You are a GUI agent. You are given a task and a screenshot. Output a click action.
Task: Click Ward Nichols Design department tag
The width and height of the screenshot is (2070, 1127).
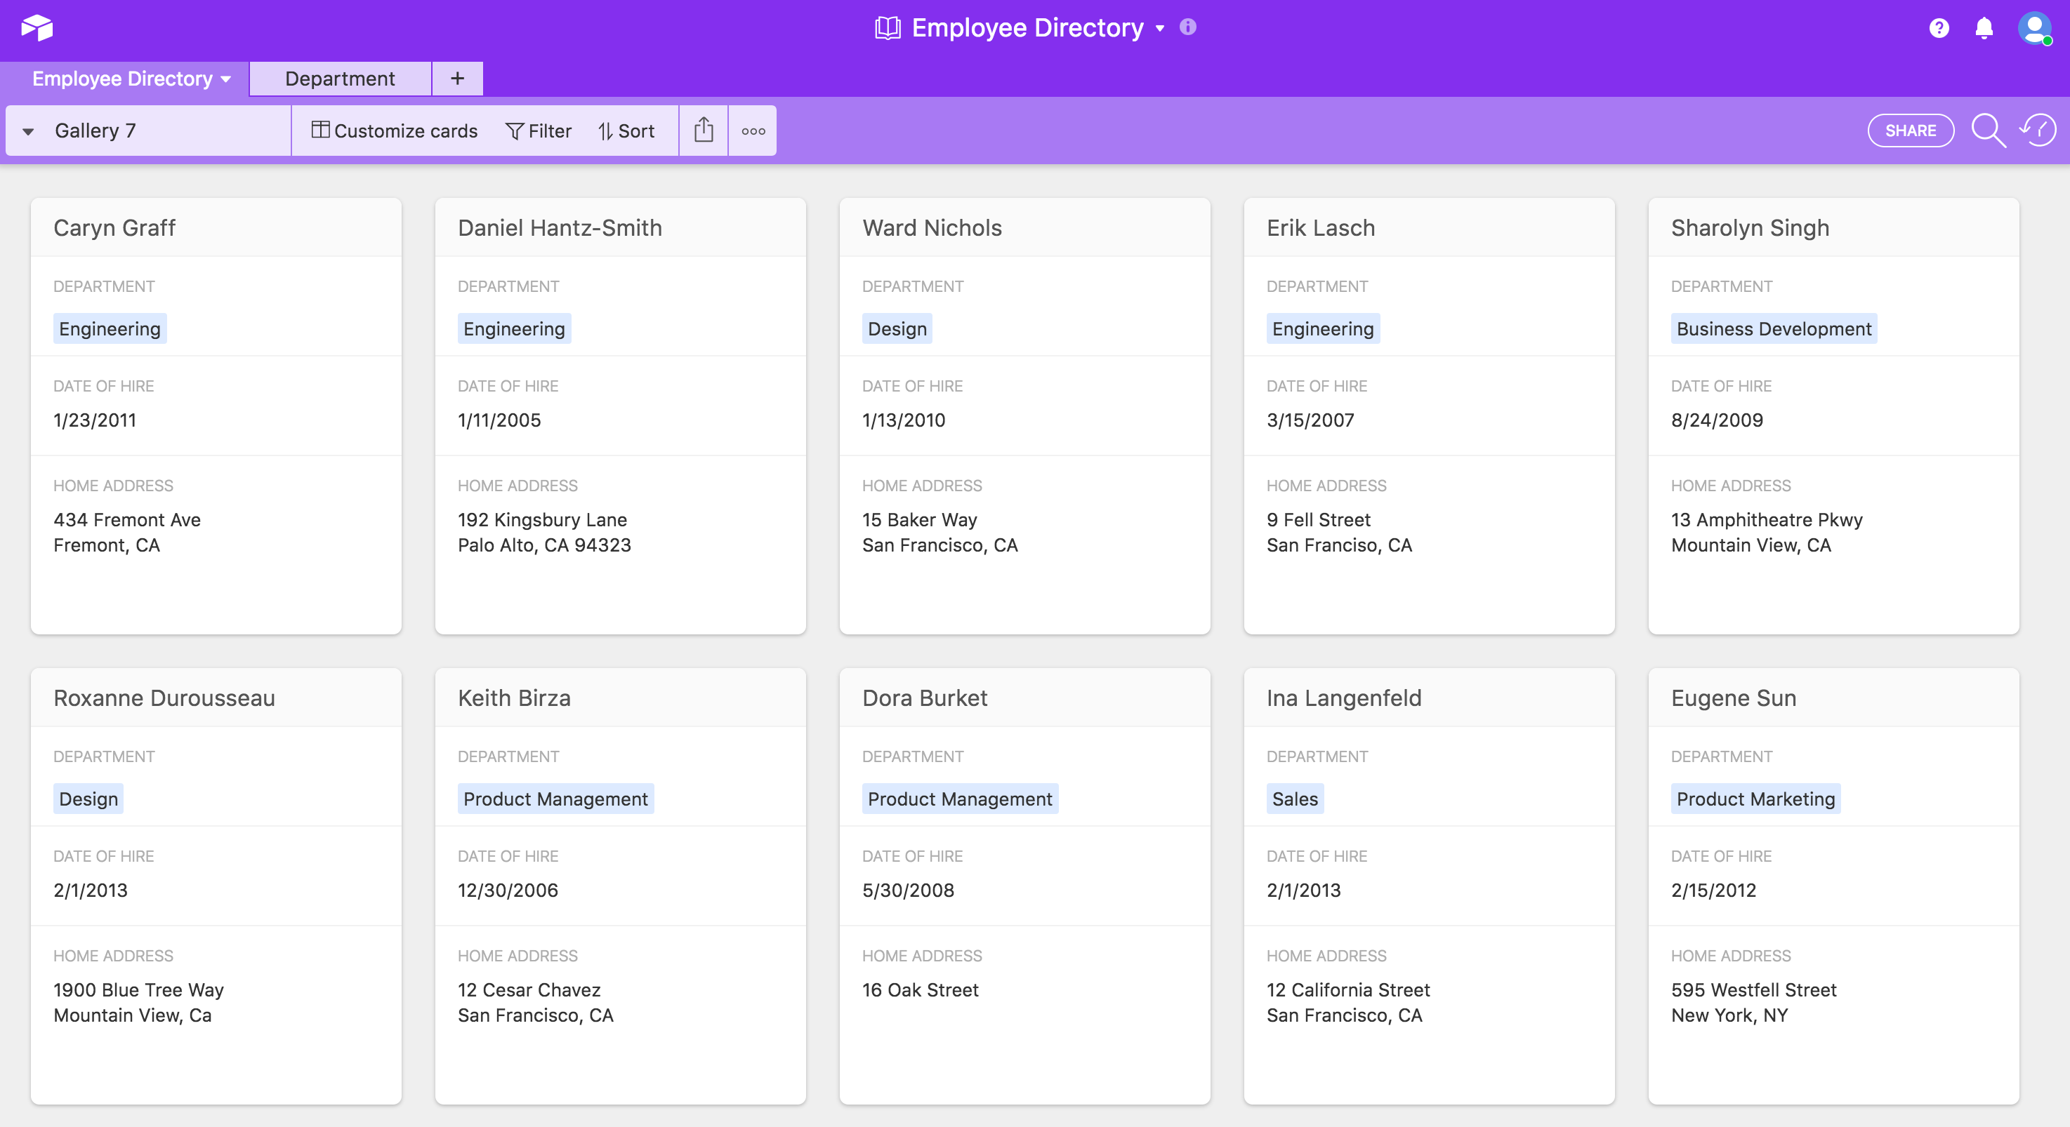897,328
